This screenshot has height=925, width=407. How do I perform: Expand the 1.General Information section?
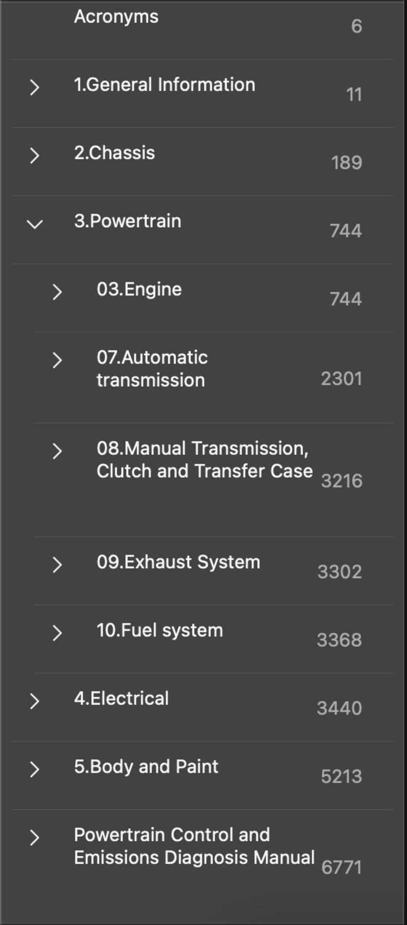[34, 87]
